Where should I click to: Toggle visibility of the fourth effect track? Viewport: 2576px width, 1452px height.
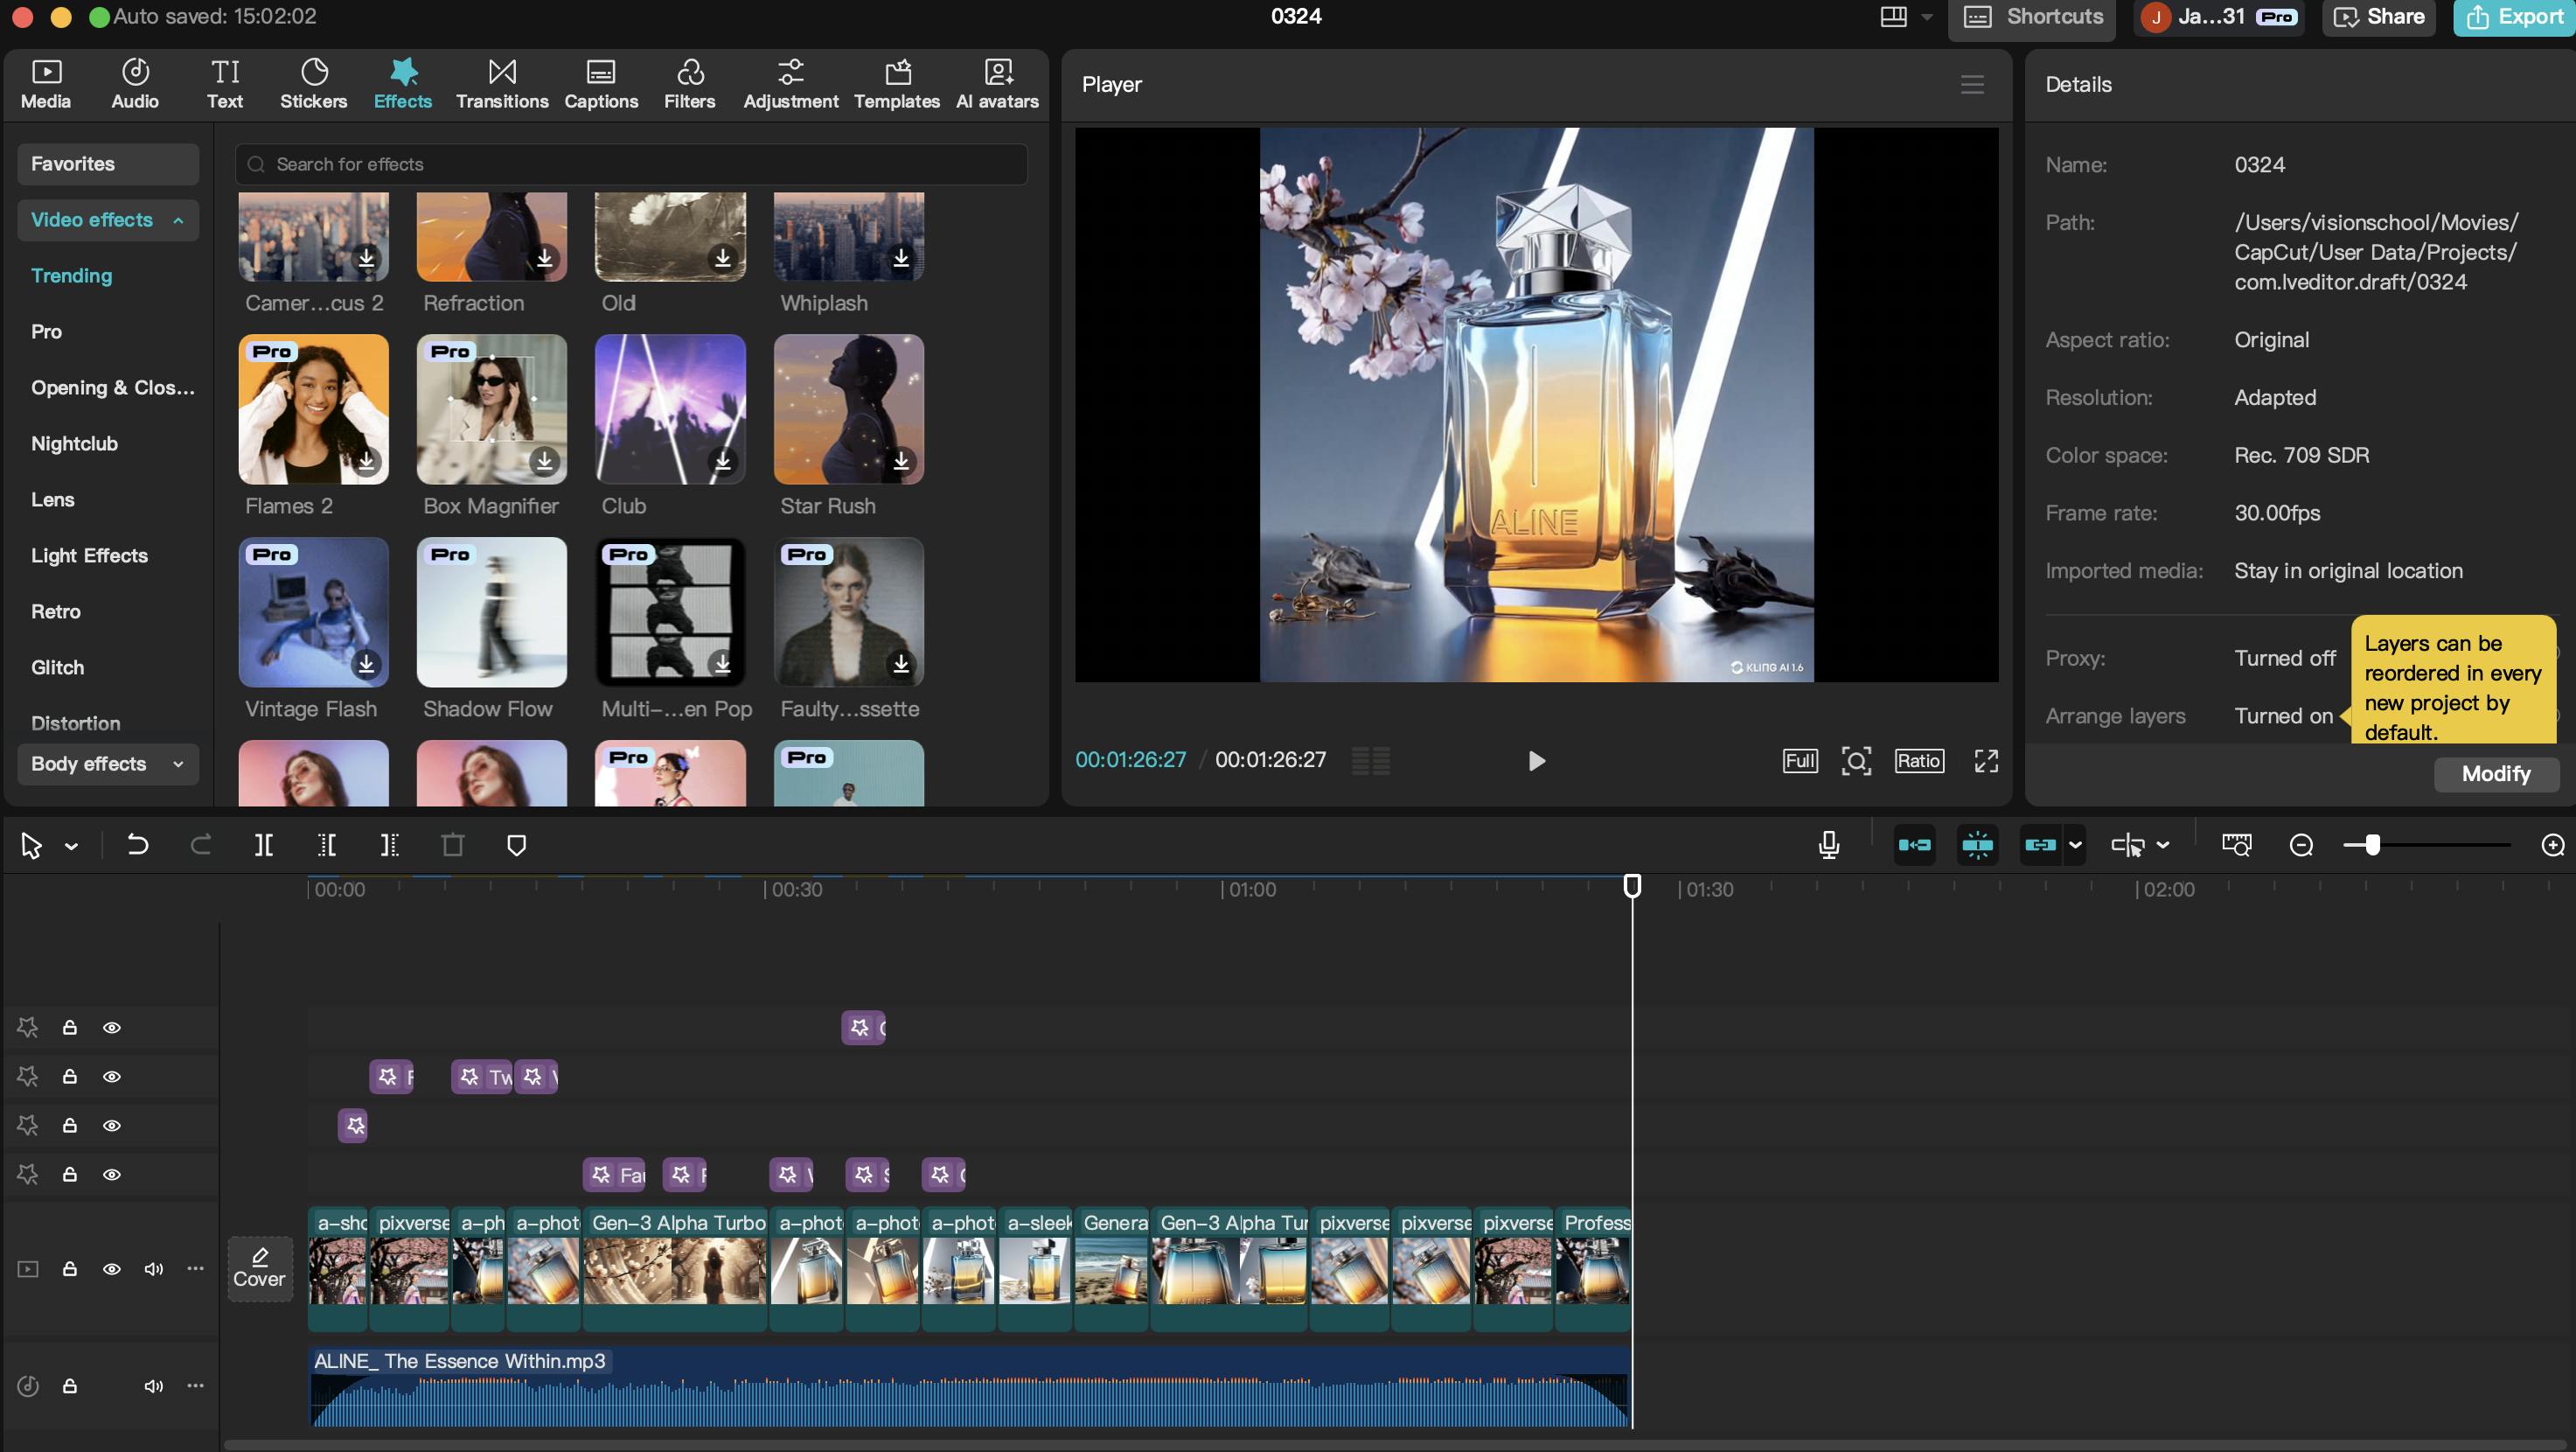point(112,1174)
